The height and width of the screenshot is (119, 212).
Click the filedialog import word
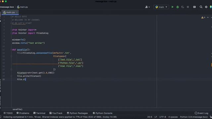[42, 33]
